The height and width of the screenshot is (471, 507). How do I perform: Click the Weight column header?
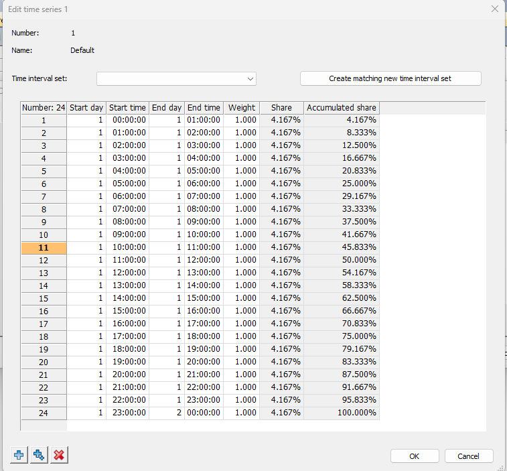242,108
